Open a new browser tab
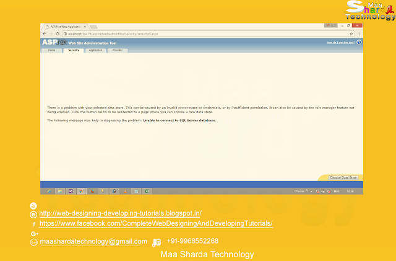 [x=93, y=27]
